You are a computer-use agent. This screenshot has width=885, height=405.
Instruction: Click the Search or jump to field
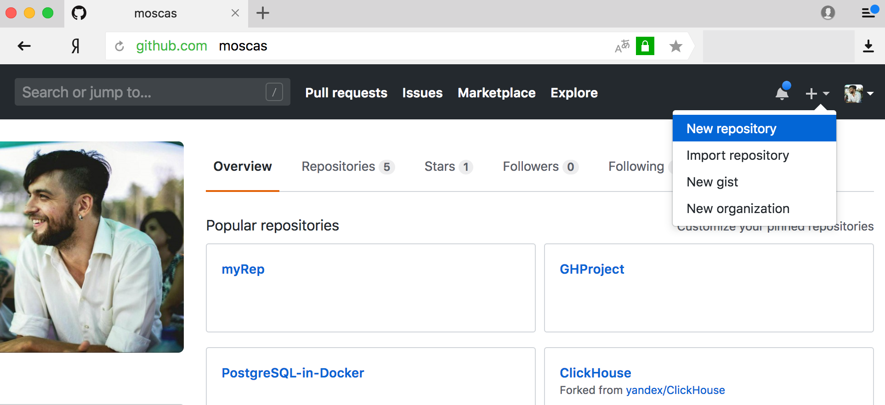click(153, 92)
